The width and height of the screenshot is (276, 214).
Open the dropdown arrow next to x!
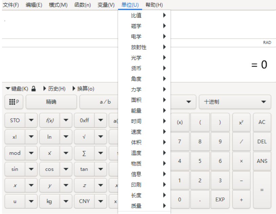[x=31, y=137]
